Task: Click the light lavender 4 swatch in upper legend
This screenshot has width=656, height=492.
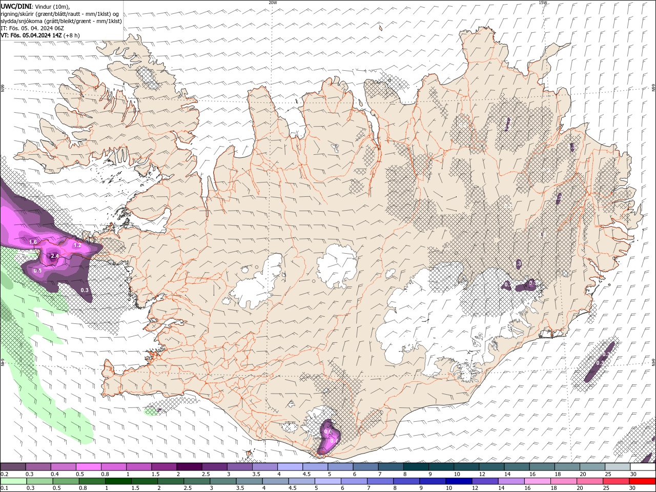Action: [x=290, y=467]
